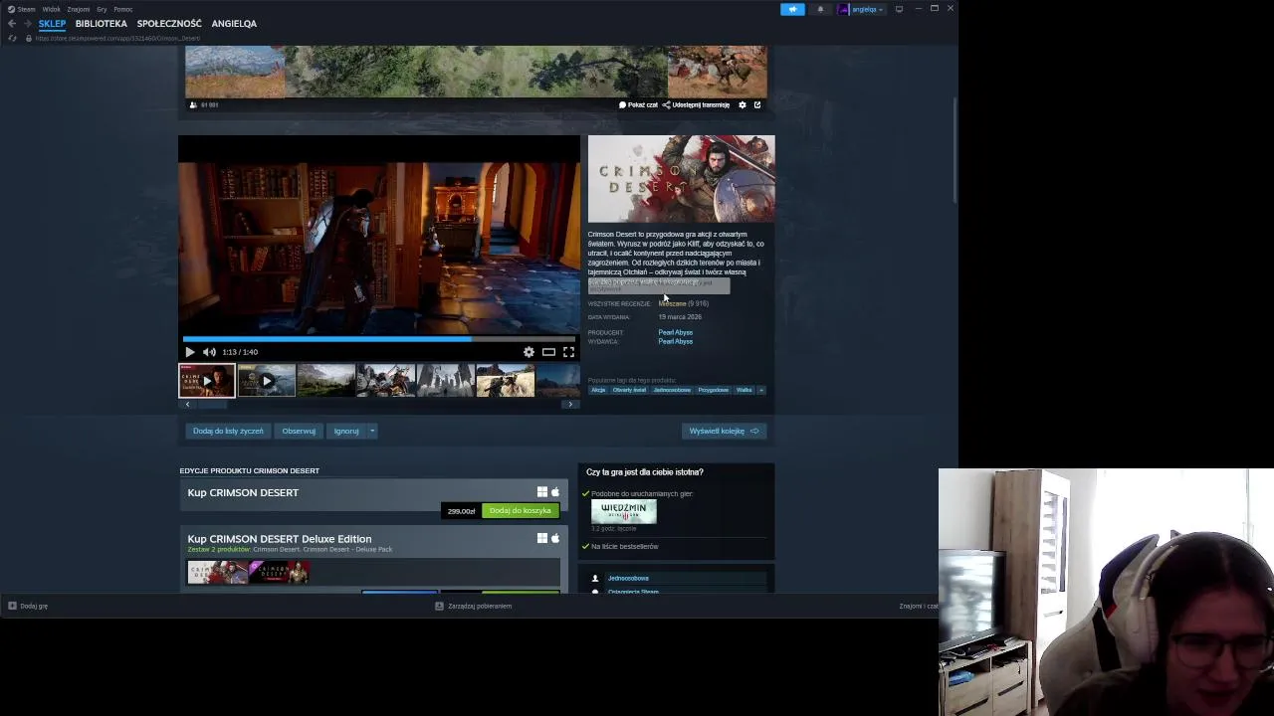The height and width of the screenshot is (716, 1274).
Task: Open the Pomoc menu
Action: tap(122, 9)
